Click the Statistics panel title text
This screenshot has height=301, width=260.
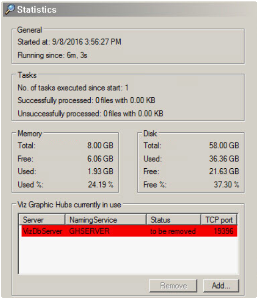click(x=36, y=10)
